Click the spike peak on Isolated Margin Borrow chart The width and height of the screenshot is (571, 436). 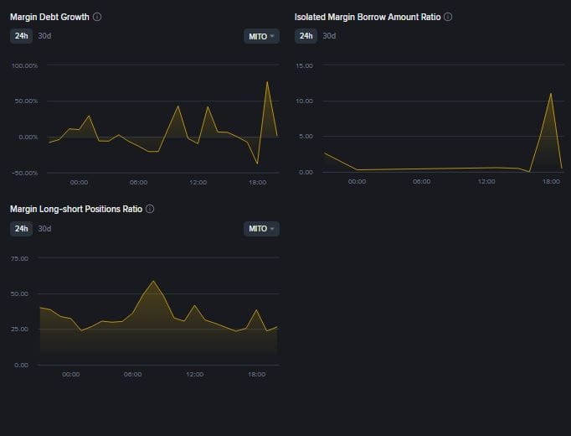551,93
